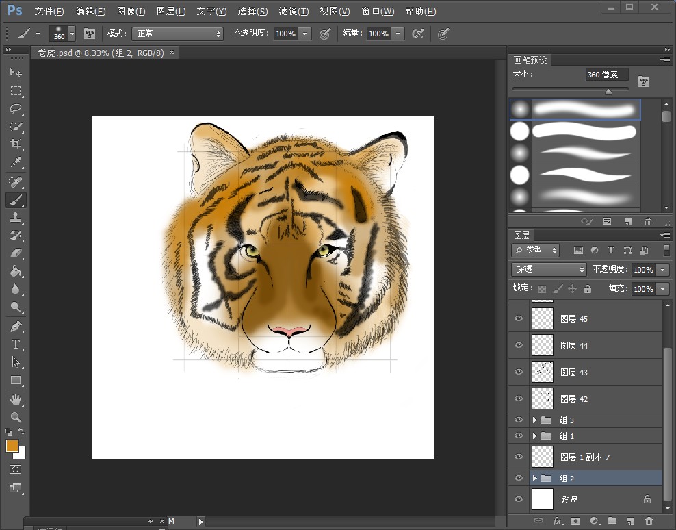This screenshot has height=530, width=676.
Task: Hide layer 图层 45 with eye icon
Action: 519,319
